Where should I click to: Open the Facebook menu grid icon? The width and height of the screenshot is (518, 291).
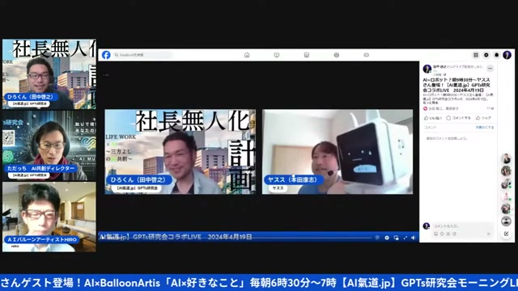pos(476,55)
